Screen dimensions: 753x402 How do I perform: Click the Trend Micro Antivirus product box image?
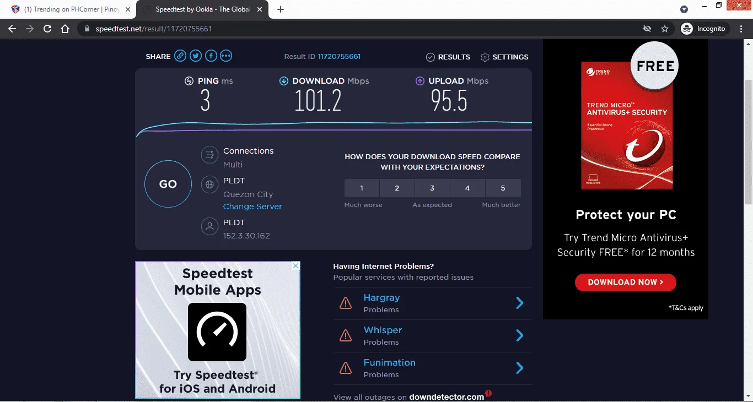click(x=626, y=125)
